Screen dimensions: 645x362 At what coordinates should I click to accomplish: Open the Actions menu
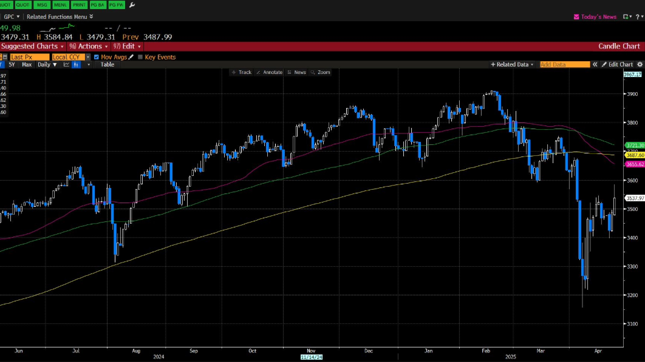pos(88,46)
